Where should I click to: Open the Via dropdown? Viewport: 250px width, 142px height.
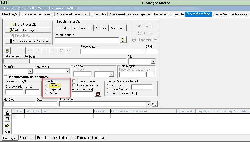click(153, 61)
